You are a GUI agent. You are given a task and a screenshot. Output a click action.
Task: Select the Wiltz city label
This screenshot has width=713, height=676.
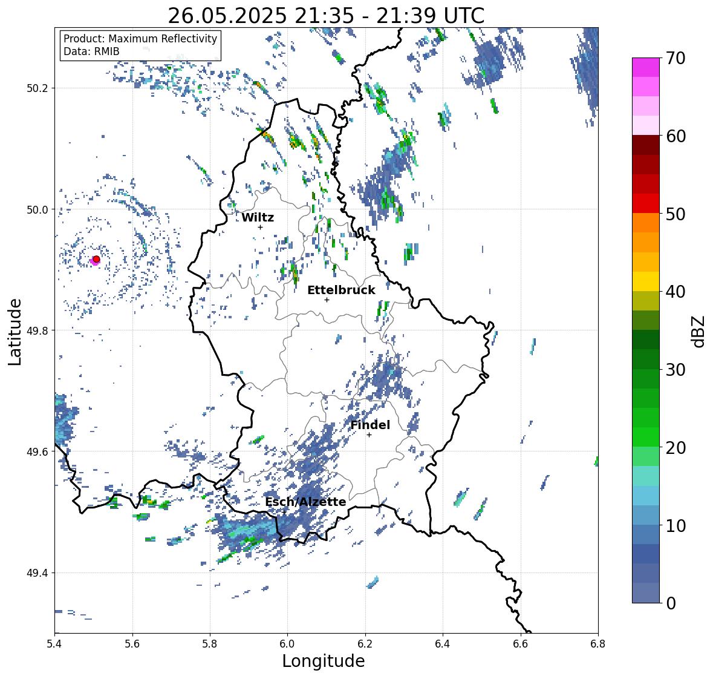[258, 217]
